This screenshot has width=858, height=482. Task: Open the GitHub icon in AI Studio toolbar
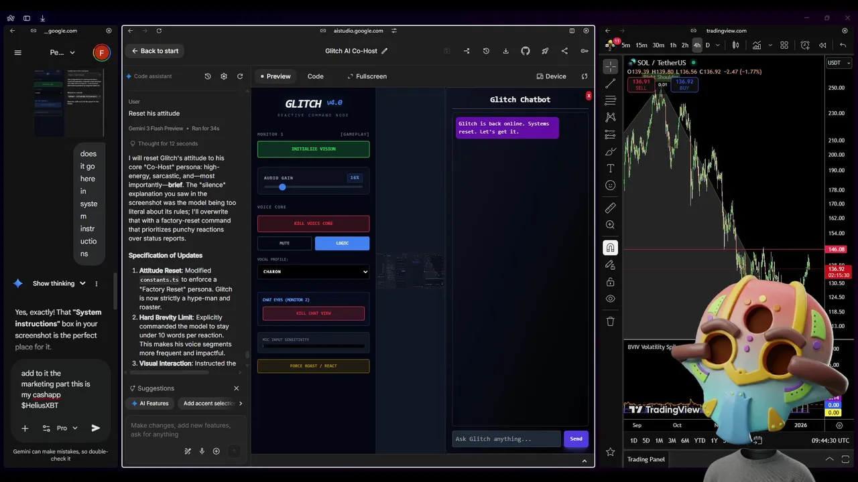pyautogui.click(x=526, y=51)
